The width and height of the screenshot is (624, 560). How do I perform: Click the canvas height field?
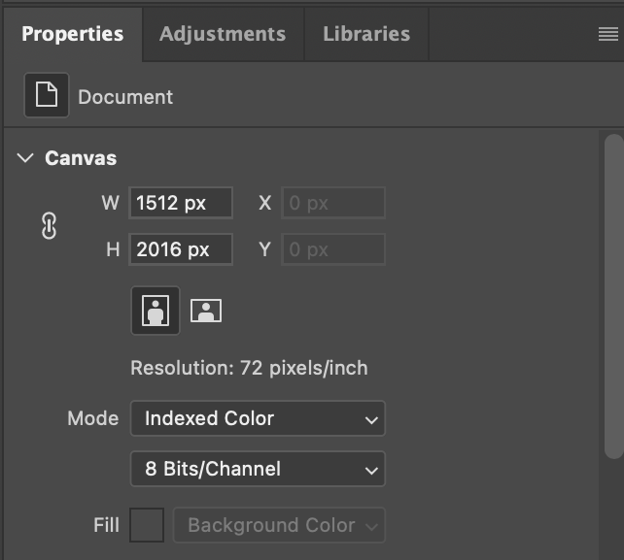coord(181,249)
